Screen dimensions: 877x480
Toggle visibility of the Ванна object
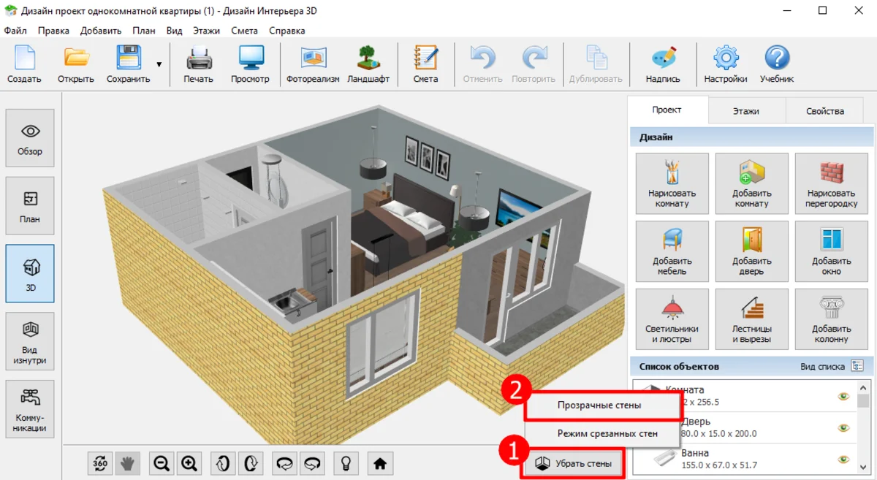[x=843, y=459]
